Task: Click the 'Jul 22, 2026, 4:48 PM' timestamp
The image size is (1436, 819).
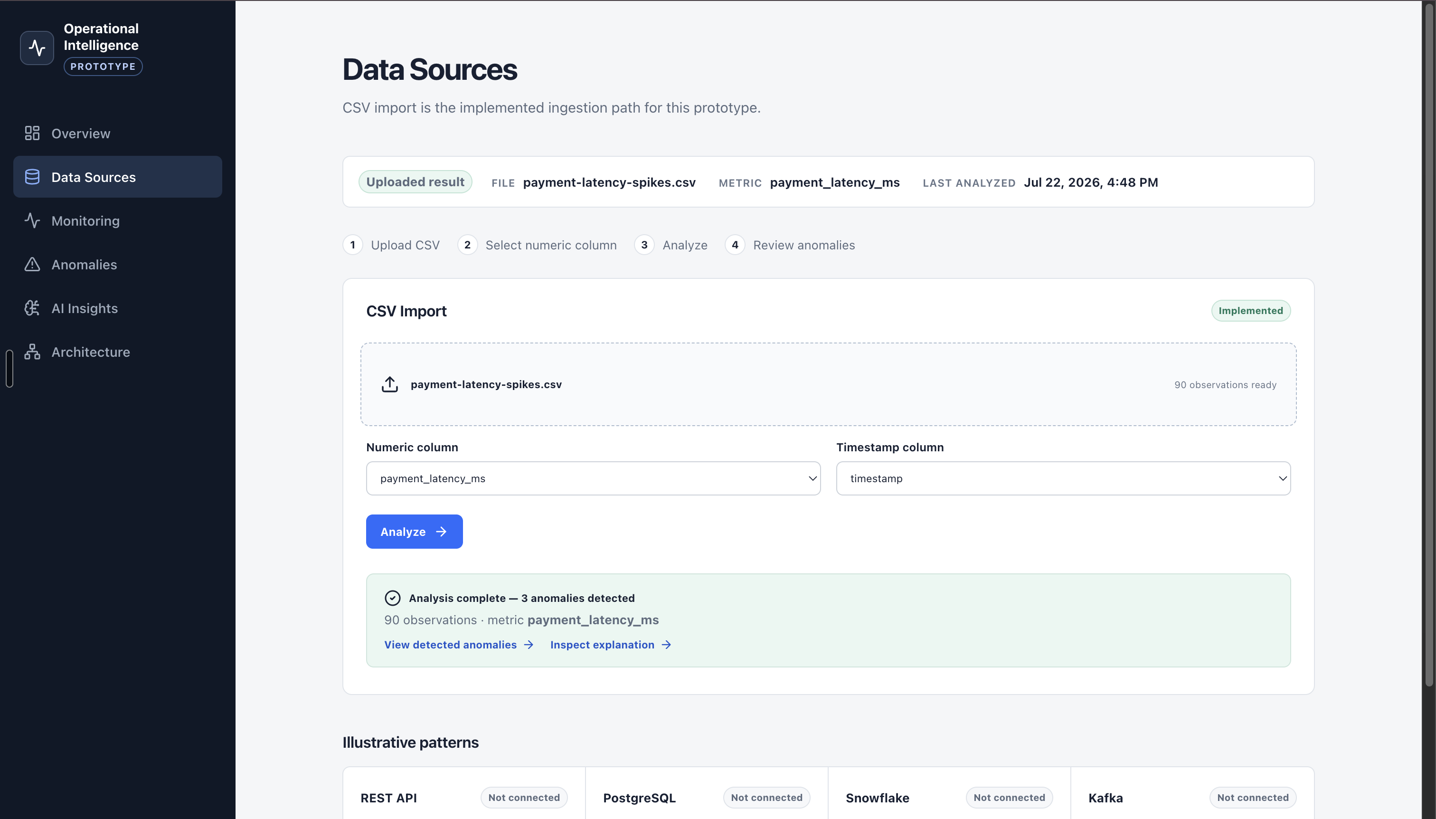Action: click(x=1091, y=182)
